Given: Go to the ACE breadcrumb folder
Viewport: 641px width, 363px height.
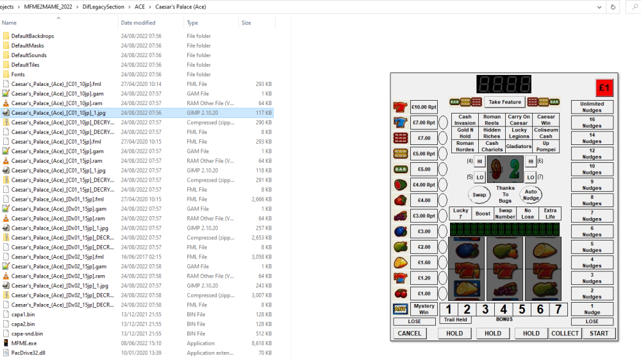Looking at the screenshot, I should click(x=140, y=7).
